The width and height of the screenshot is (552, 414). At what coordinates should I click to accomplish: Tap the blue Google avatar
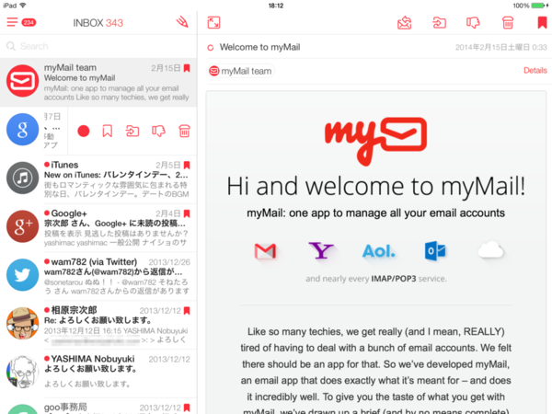[22, 129]
